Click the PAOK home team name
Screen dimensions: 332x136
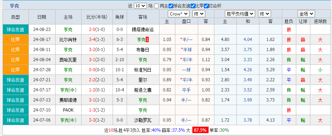pos(68,110)
